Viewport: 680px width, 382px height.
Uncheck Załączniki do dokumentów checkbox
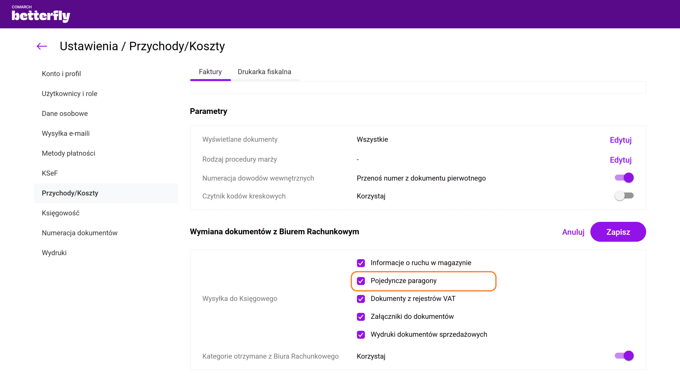(x=361, y=316)
